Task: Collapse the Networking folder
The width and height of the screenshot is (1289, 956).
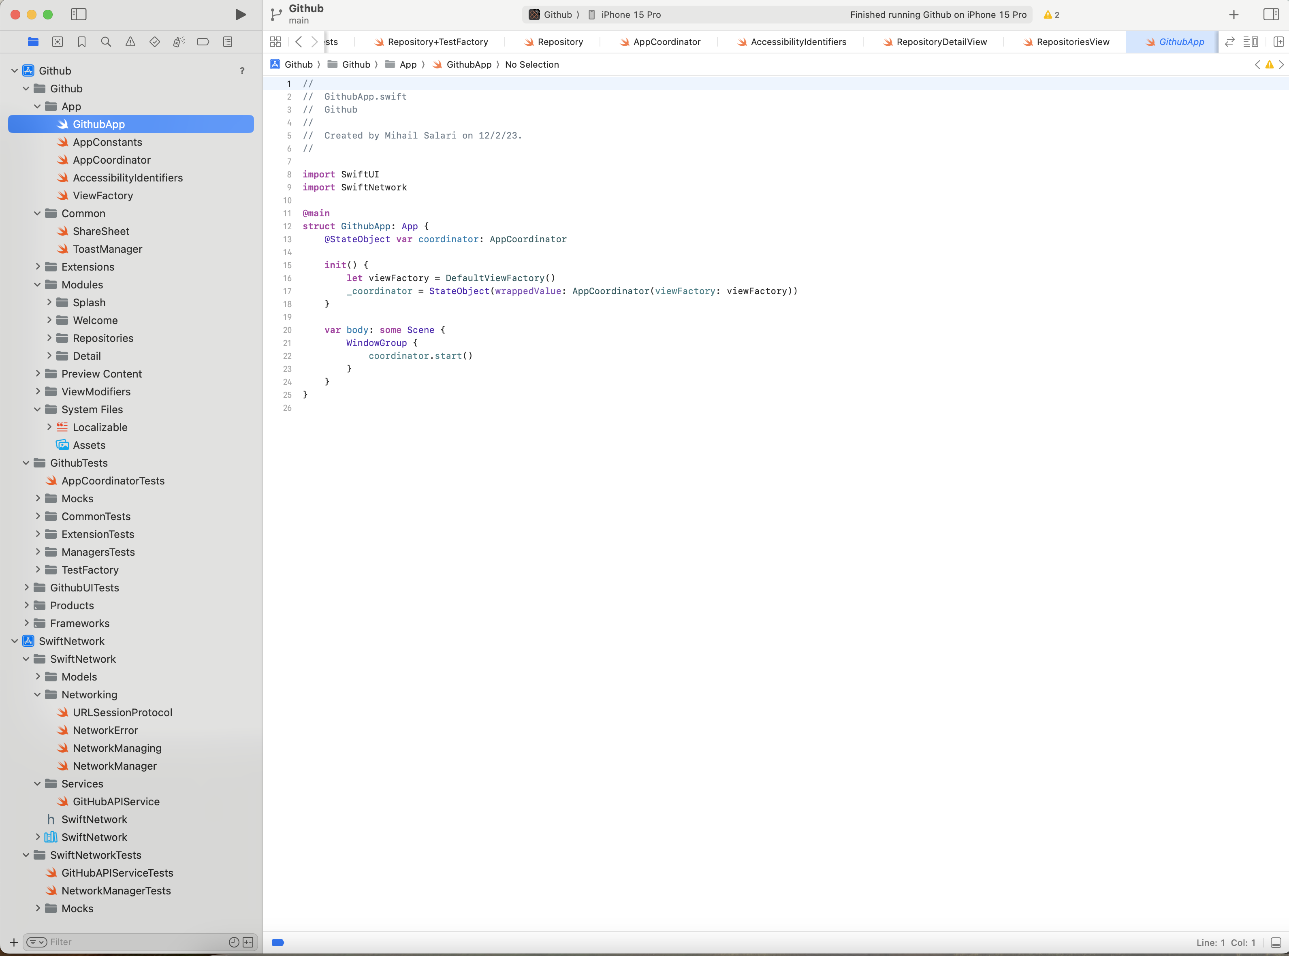Action: 38,694
